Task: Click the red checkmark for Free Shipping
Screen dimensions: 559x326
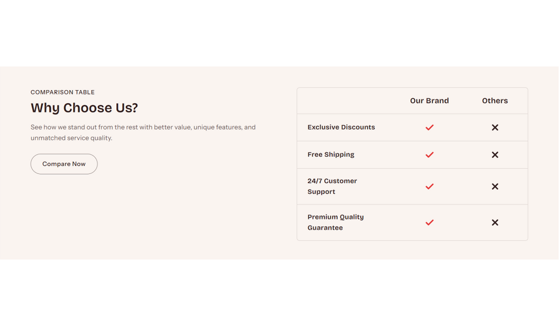Action: pyautogui.click(x=429, y=155)
